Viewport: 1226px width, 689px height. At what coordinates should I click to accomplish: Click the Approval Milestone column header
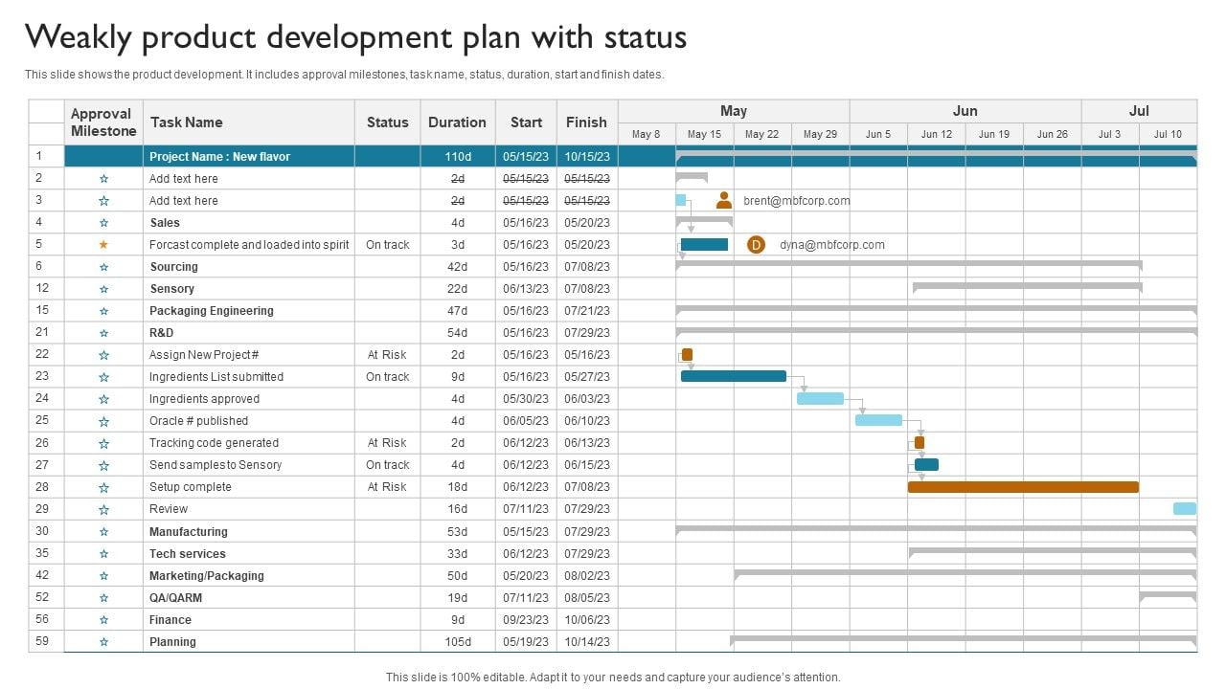coord(103,122)
